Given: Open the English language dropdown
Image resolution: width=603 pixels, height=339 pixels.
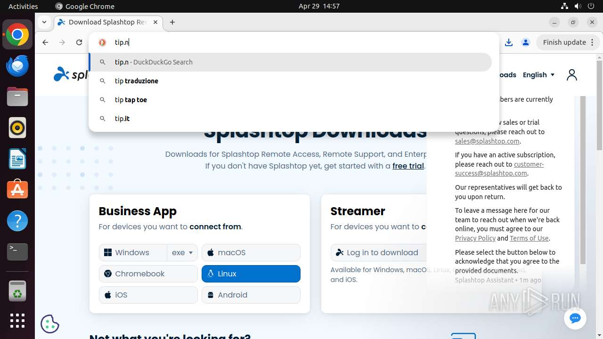Looking at the screenshot, I should click(x=539, y=75).
